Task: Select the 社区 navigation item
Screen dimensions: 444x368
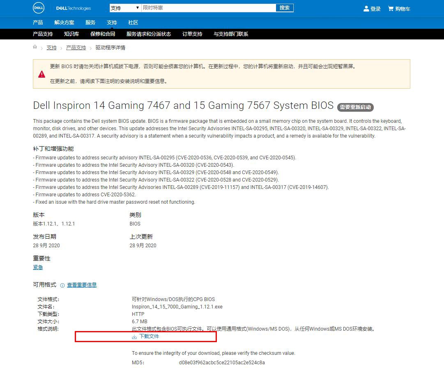Action: 133,23
